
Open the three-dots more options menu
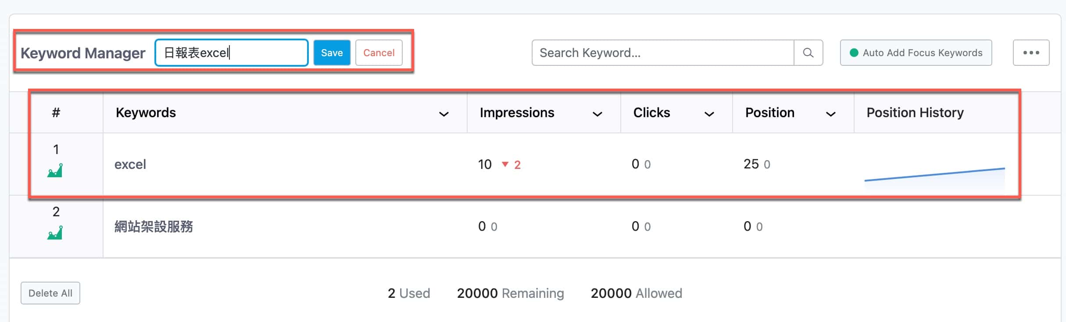[1031, 53]
